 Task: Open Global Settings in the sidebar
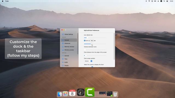(69, 34)
